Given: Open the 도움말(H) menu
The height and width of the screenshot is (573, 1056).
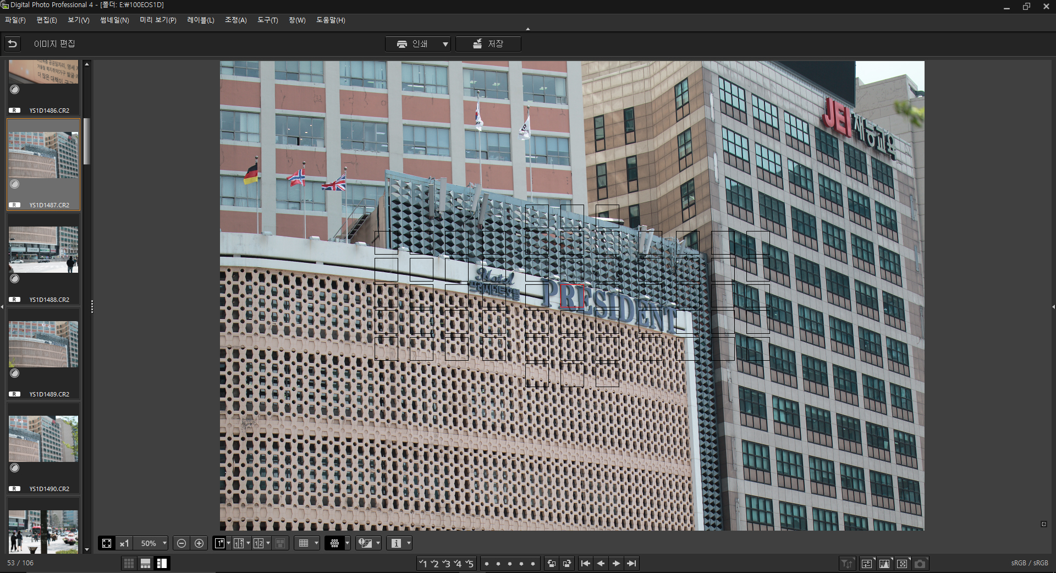Looking at the screenshot, I should (x=331, y=20).
